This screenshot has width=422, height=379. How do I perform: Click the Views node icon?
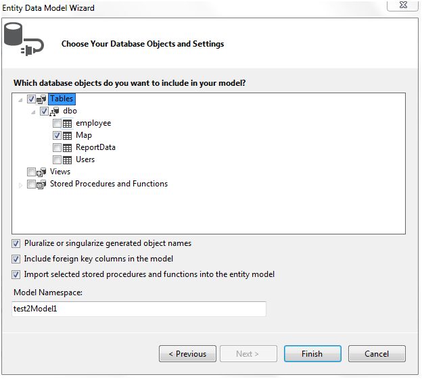click(x=41, y=172)
